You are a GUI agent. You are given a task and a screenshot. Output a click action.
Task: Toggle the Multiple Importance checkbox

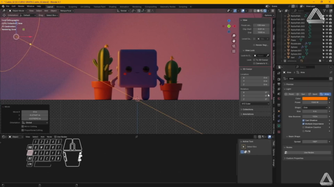[x=303, y=124]
